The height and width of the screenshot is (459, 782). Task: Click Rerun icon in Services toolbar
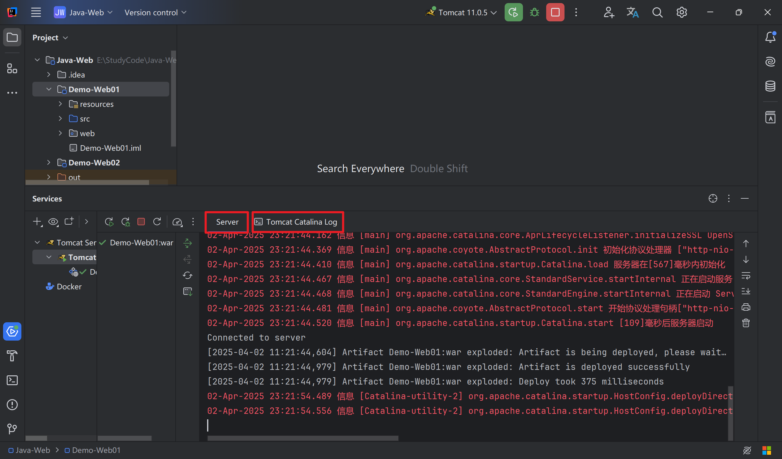[109, 222]
